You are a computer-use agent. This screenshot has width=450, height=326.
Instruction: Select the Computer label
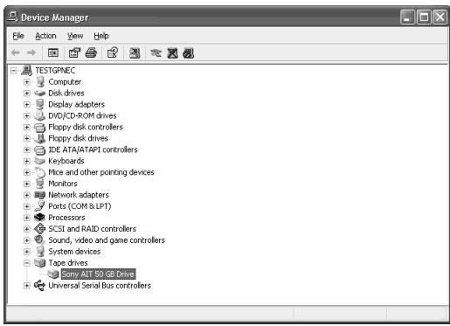pos(65,82)
